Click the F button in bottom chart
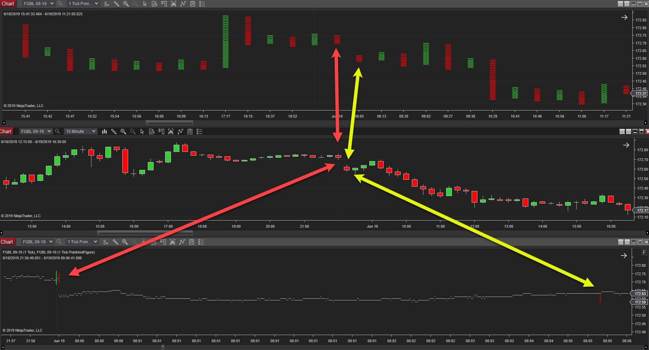This screenshot has height=350, width=649. tap(644, 252)
